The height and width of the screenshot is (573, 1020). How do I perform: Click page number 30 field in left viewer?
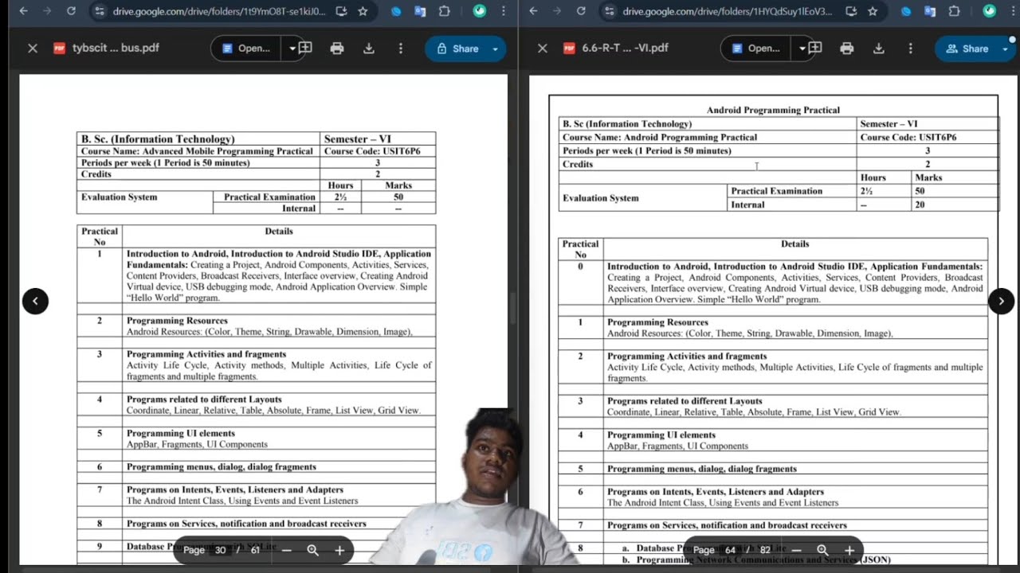220,550
